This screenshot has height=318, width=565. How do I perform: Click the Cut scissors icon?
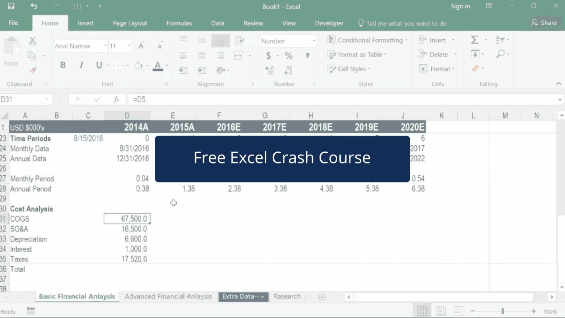pyautogui.click(x=32, y=40)
